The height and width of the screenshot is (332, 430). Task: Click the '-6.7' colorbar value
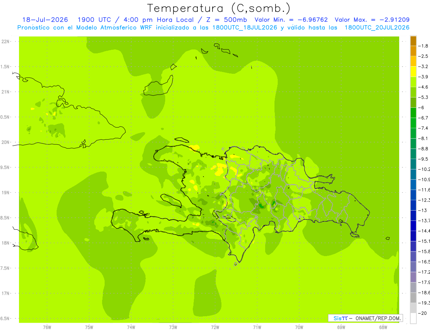[423, 118]
